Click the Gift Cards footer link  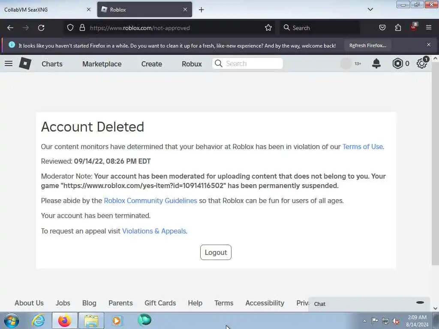point(160,303)
